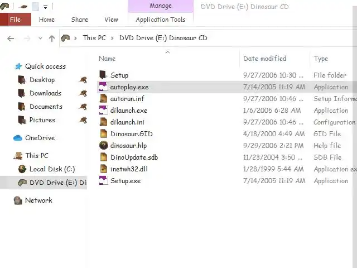Click the Downloads folder icon in sidebar
Screen dimensions: 357x268
click(x=22, y=93)
